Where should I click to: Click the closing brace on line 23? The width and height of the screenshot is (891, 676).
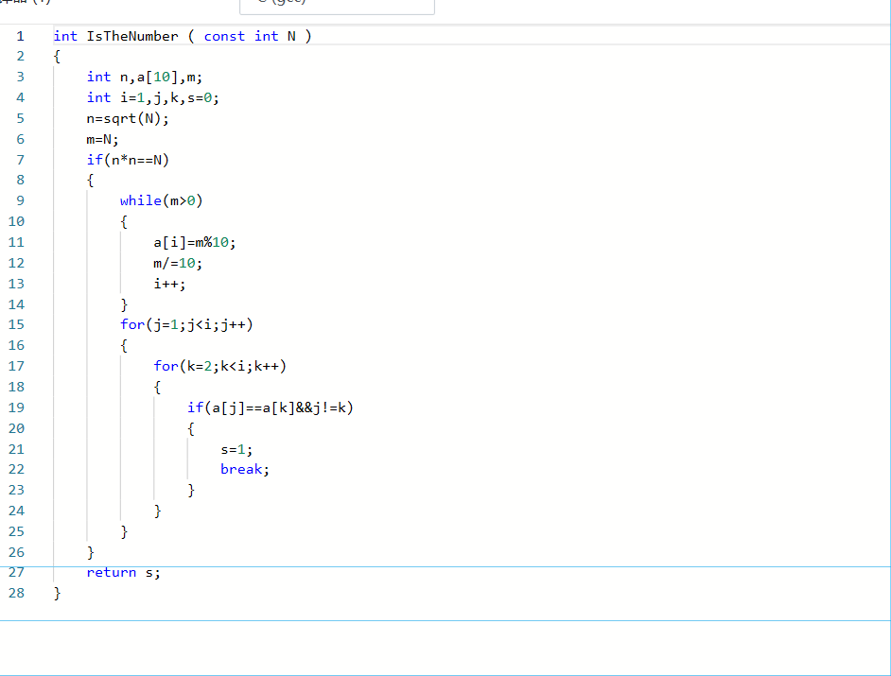tap(191, 491)
